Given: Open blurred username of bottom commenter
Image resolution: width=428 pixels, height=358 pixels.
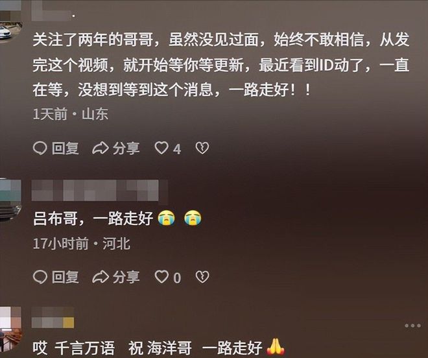Looking at the screenshot, I should [x=53, y=317].
